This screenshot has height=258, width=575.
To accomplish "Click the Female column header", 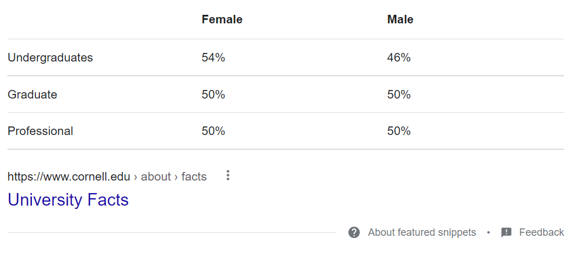I will tap(222, 19).
